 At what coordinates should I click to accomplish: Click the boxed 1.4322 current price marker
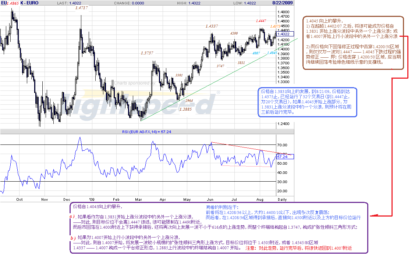[285, 34]
